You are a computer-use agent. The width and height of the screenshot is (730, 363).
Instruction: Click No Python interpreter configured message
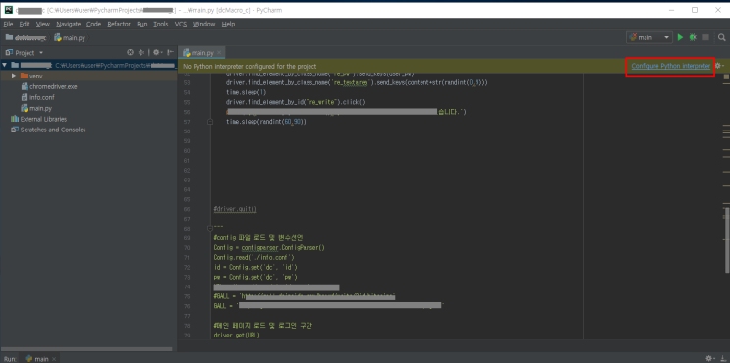250,67
